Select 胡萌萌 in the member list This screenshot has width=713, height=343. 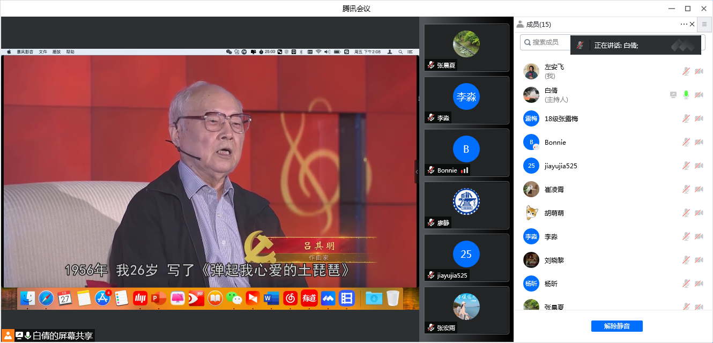point(554,213)
